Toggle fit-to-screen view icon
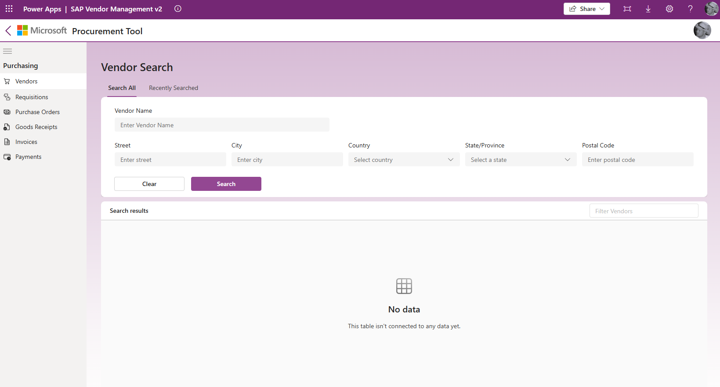 [x=627, y=9]
